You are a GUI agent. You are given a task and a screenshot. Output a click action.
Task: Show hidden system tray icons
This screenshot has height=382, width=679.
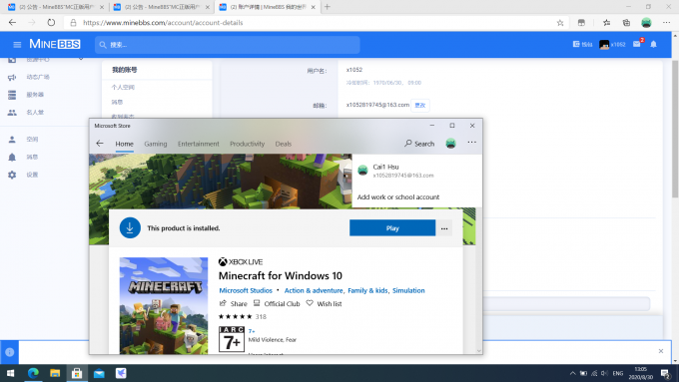[572, 373]
